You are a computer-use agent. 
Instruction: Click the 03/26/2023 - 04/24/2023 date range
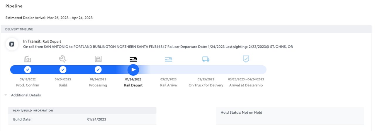pyautogui.click(x=246, y=79)
